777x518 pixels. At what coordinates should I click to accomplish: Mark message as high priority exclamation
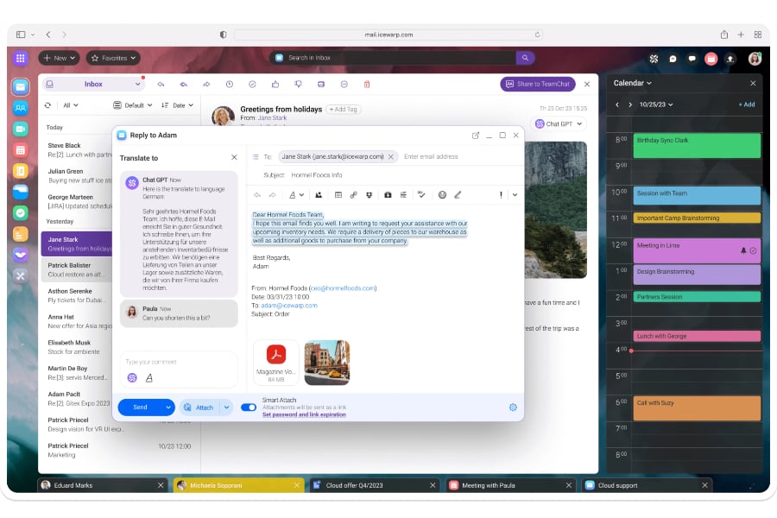[500, 195]
